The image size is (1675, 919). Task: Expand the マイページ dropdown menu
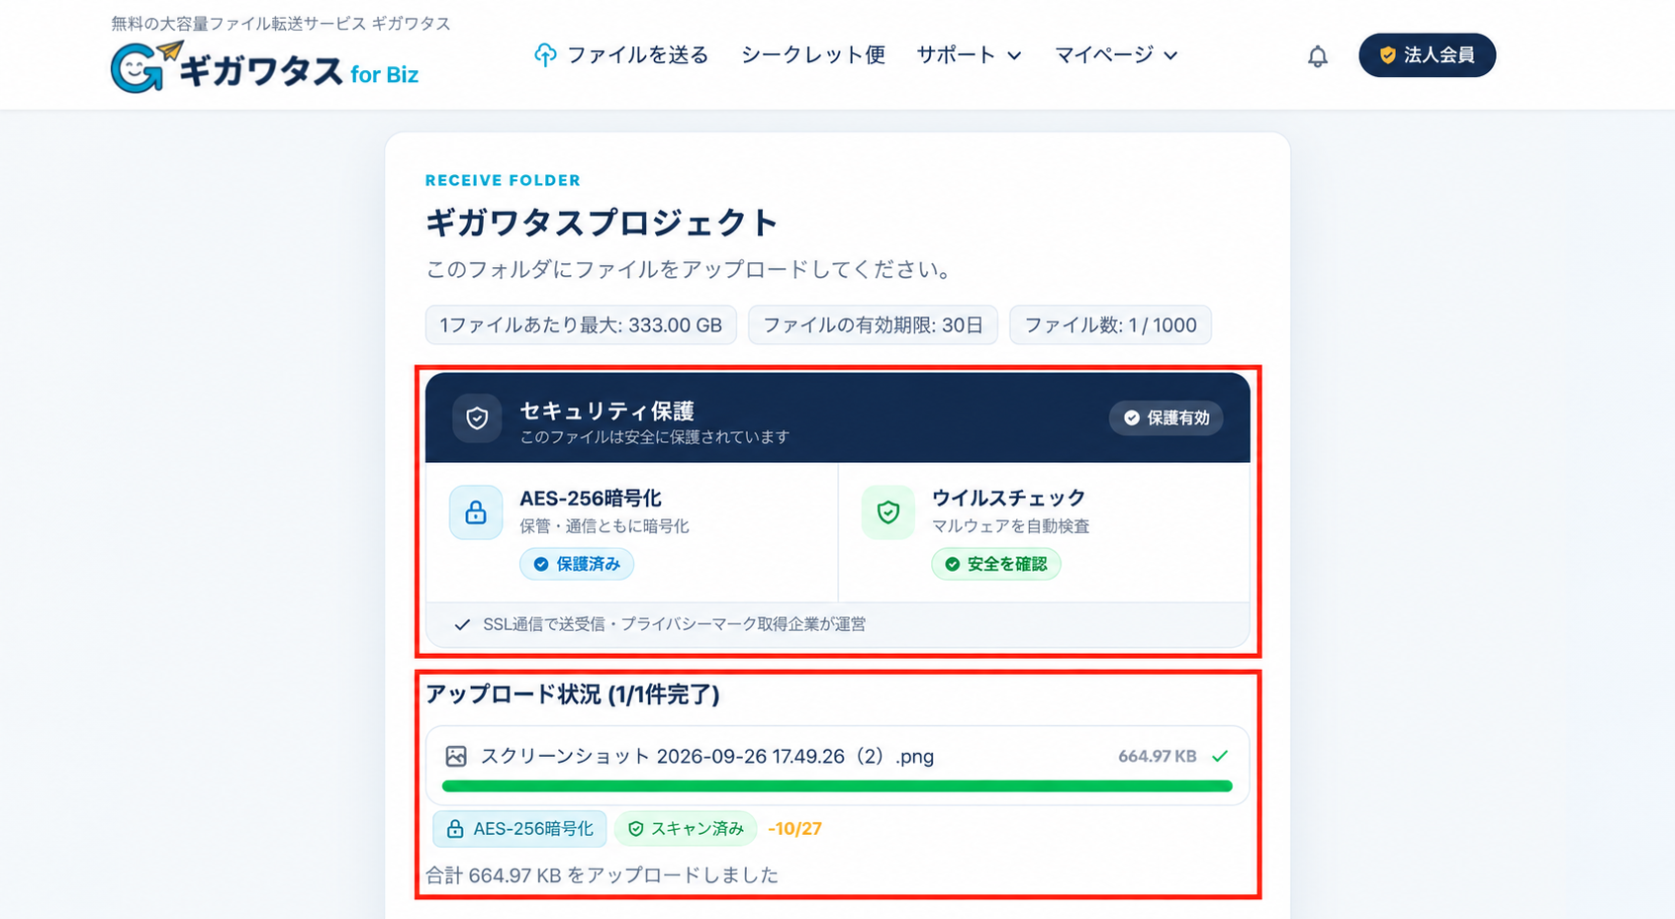click(x=1116, y=55)
